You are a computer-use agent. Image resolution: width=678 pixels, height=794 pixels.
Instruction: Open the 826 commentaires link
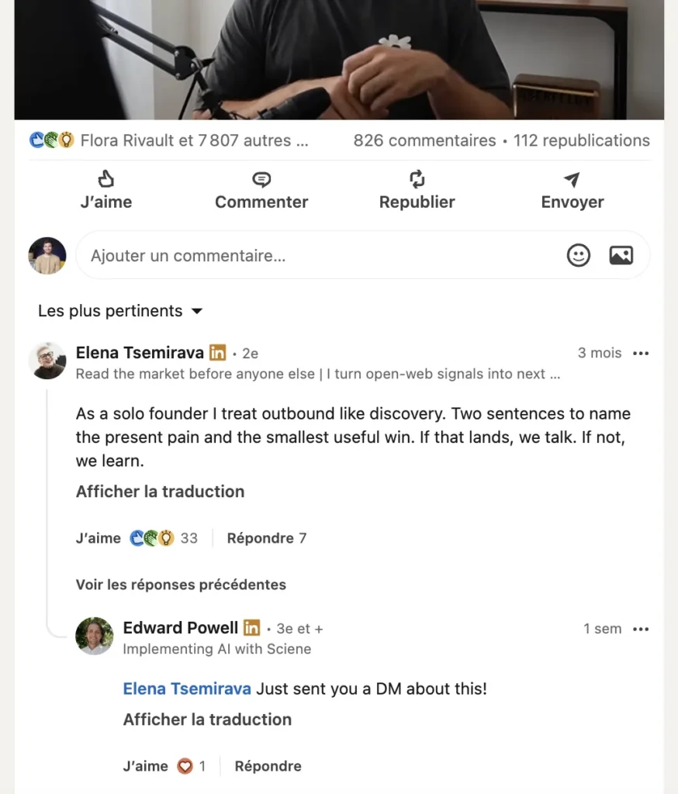(x=424, y=140)
